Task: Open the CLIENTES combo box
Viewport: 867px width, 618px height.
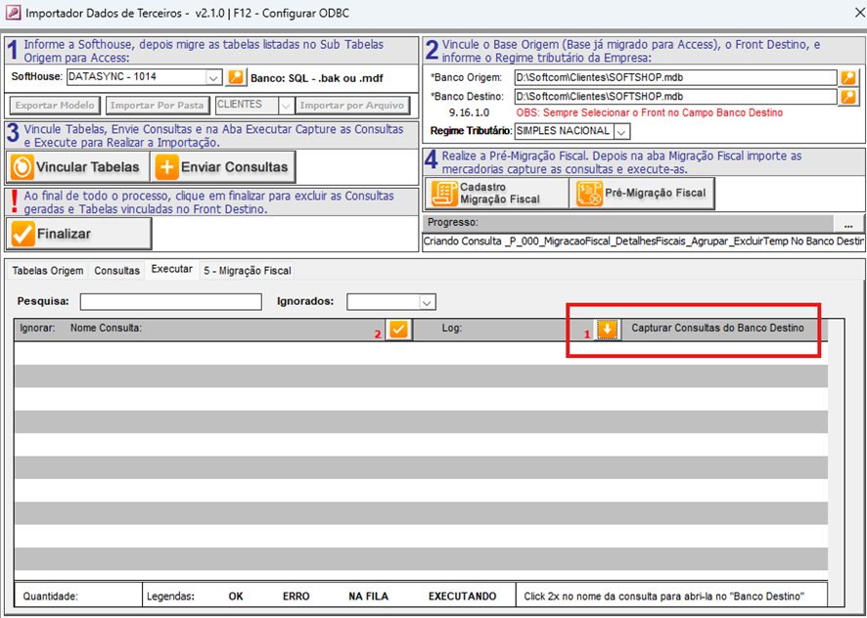Action: (286, 106)
